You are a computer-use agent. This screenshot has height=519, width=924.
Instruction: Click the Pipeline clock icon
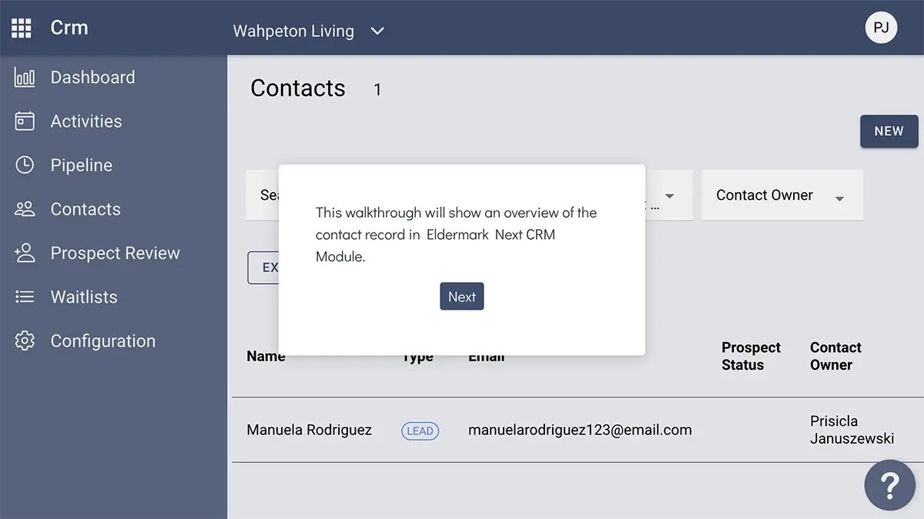click(x=25, y=165)
